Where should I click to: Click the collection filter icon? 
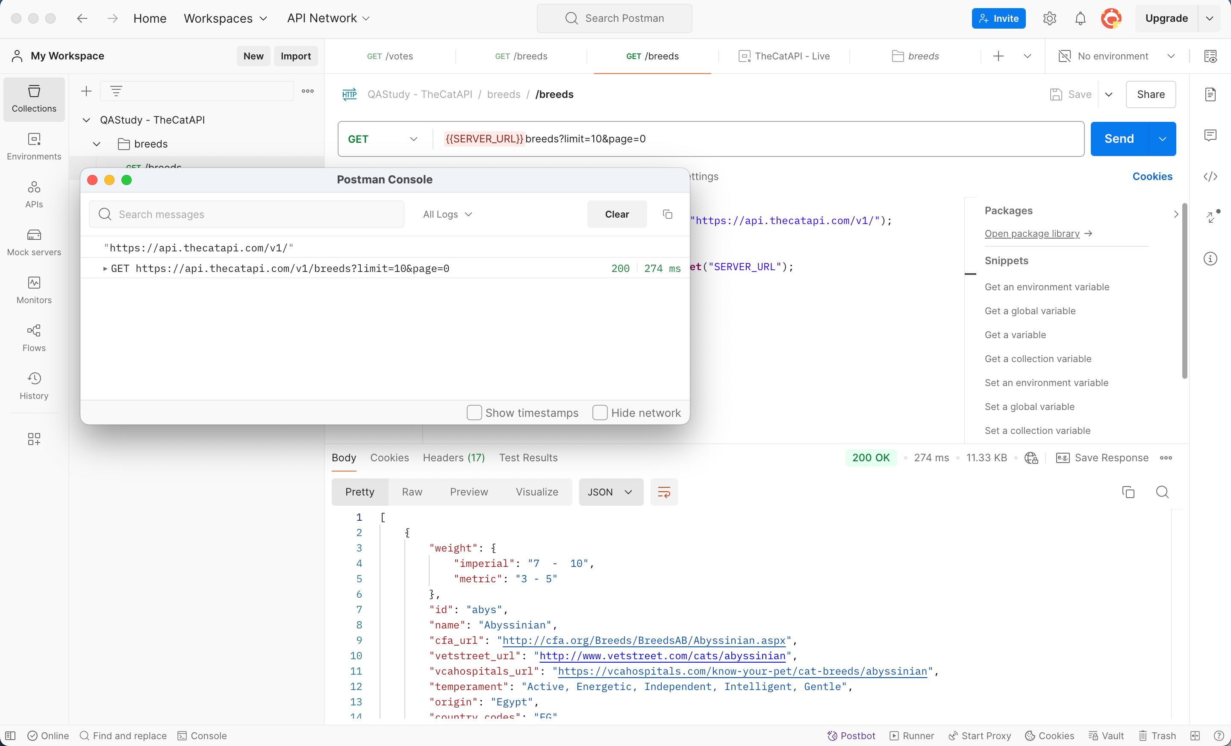116,91
